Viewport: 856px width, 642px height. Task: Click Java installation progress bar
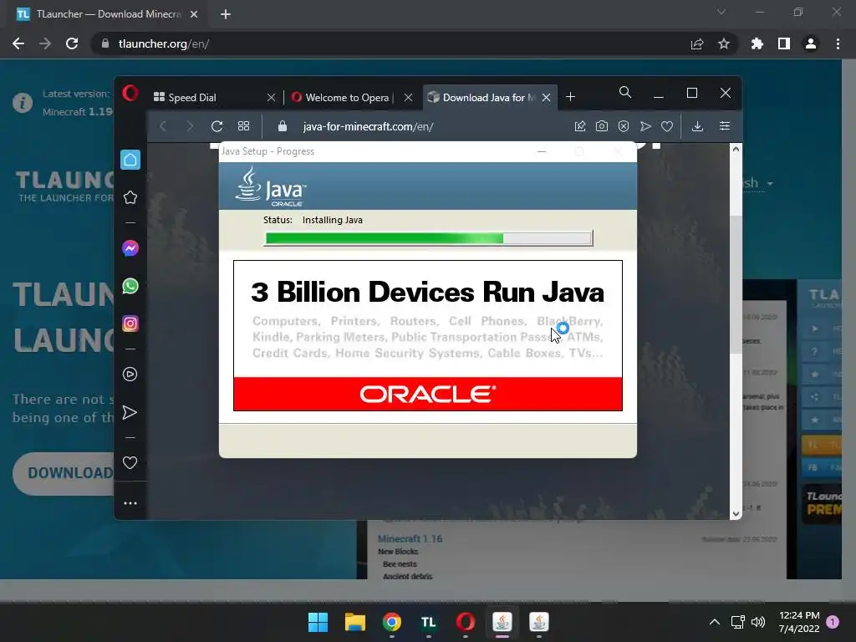[x=429, y=238]
